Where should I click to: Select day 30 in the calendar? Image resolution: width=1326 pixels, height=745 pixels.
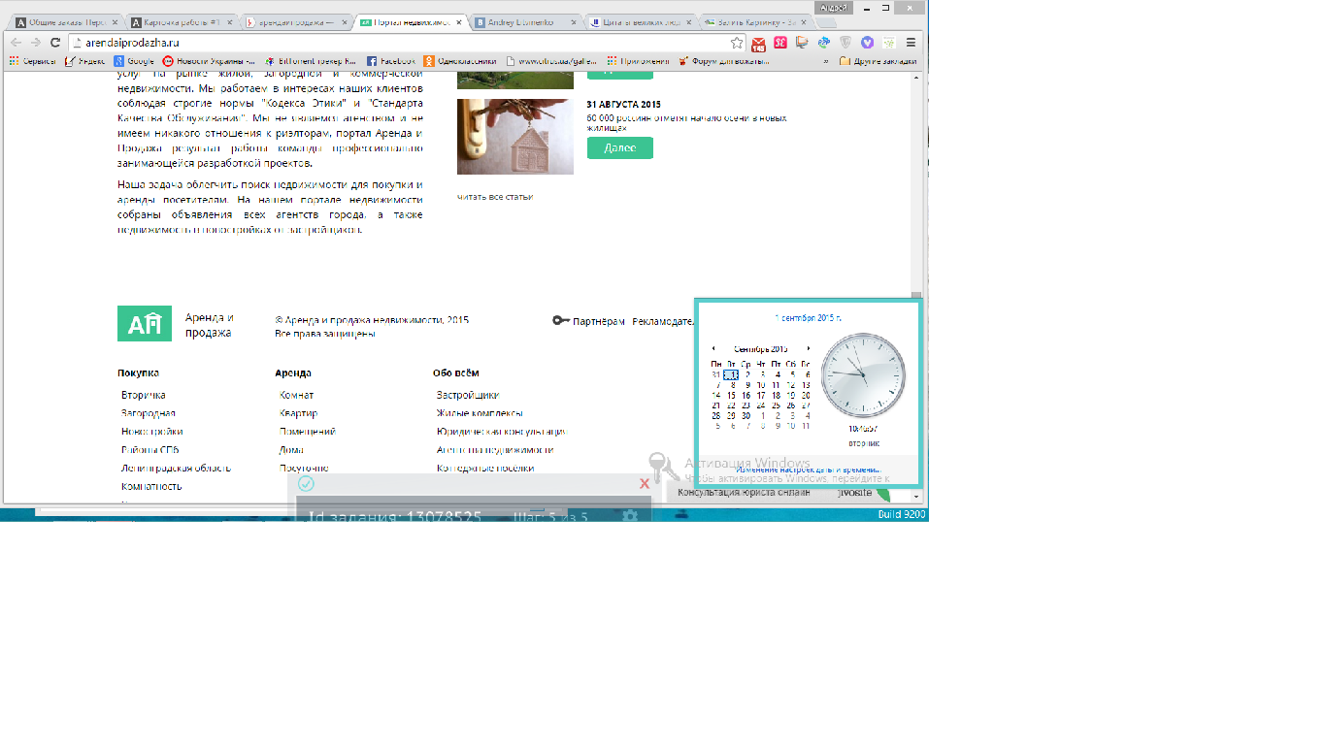(x=746, y=415)
